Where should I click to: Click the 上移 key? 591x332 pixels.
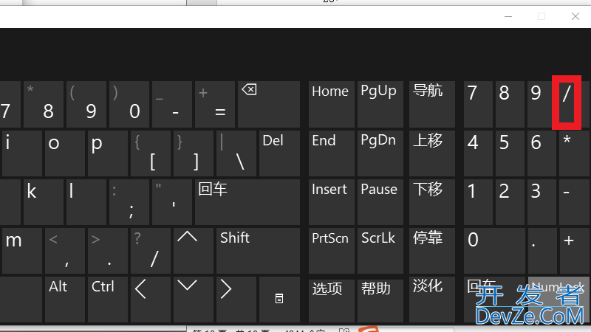coord(432,153)
